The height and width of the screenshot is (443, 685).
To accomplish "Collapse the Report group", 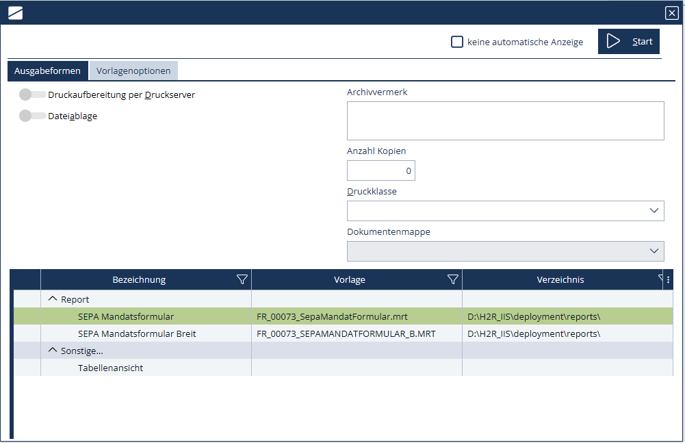I will tap(53, 299).
